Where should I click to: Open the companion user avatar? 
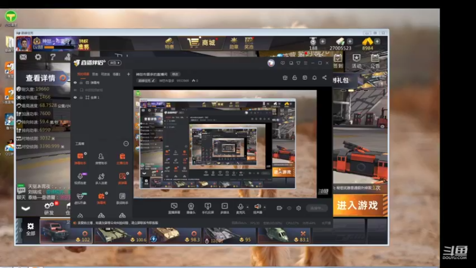click(x=271, y=63)
